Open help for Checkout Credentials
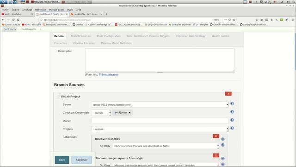 coord(232,112)
